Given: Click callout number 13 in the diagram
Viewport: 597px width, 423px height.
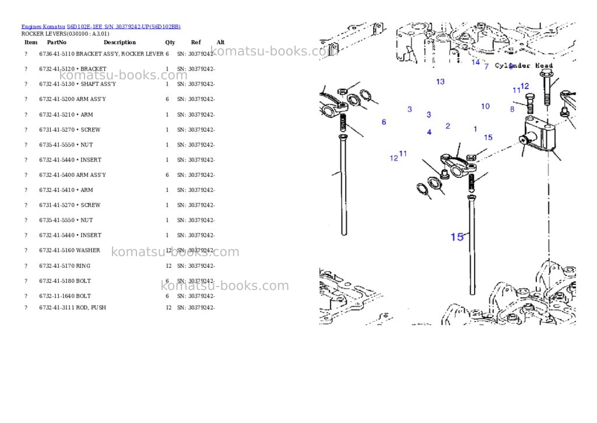Looking at the screenshot, I should coord(440,82).
